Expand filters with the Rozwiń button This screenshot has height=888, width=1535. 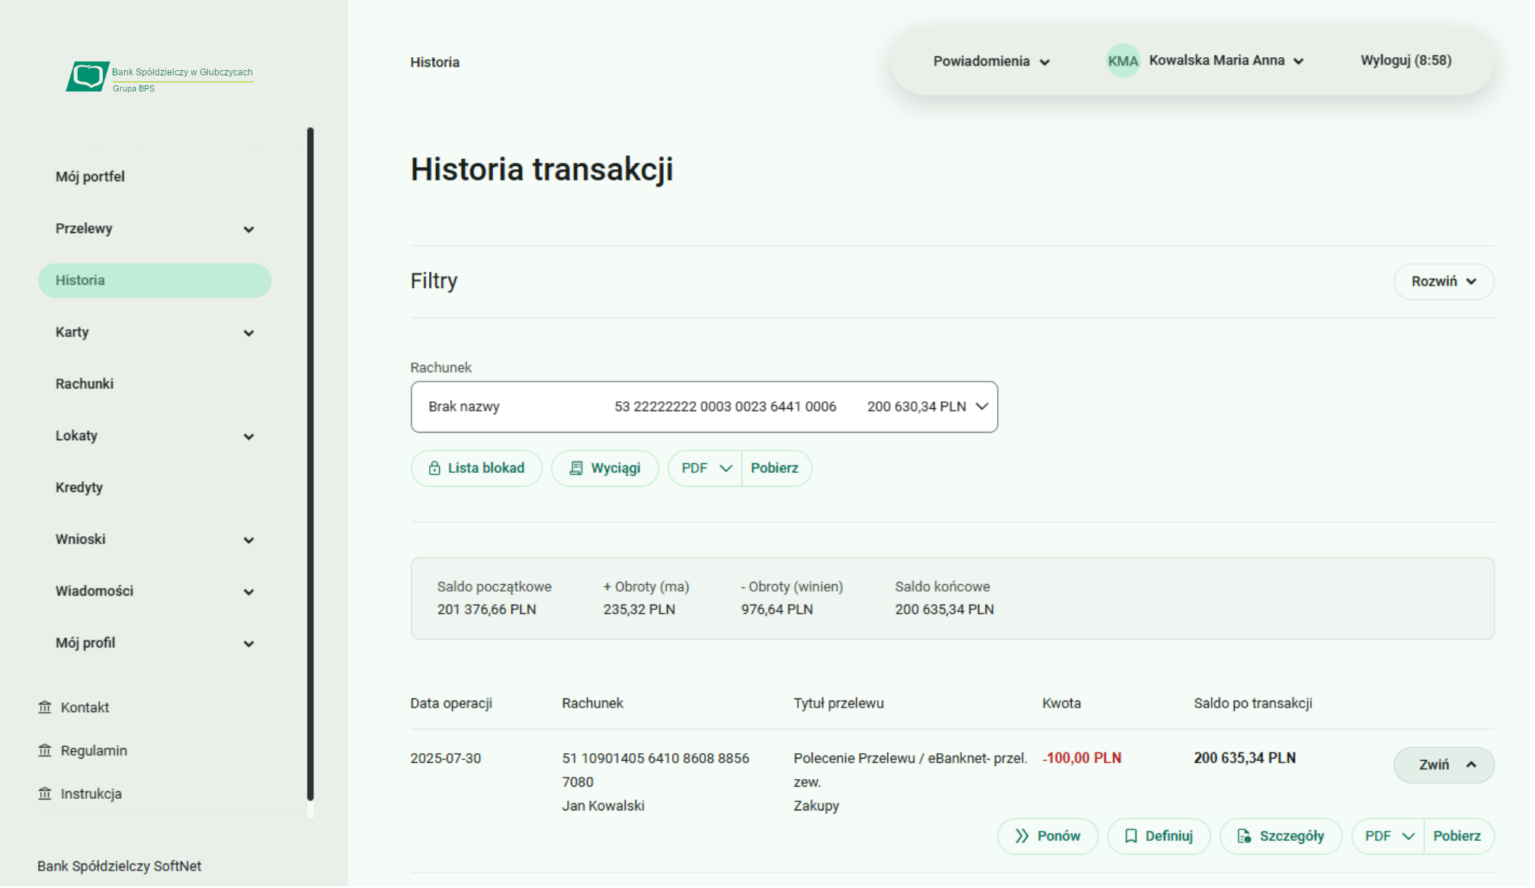pyautogui.click(x=1444, y=282)
